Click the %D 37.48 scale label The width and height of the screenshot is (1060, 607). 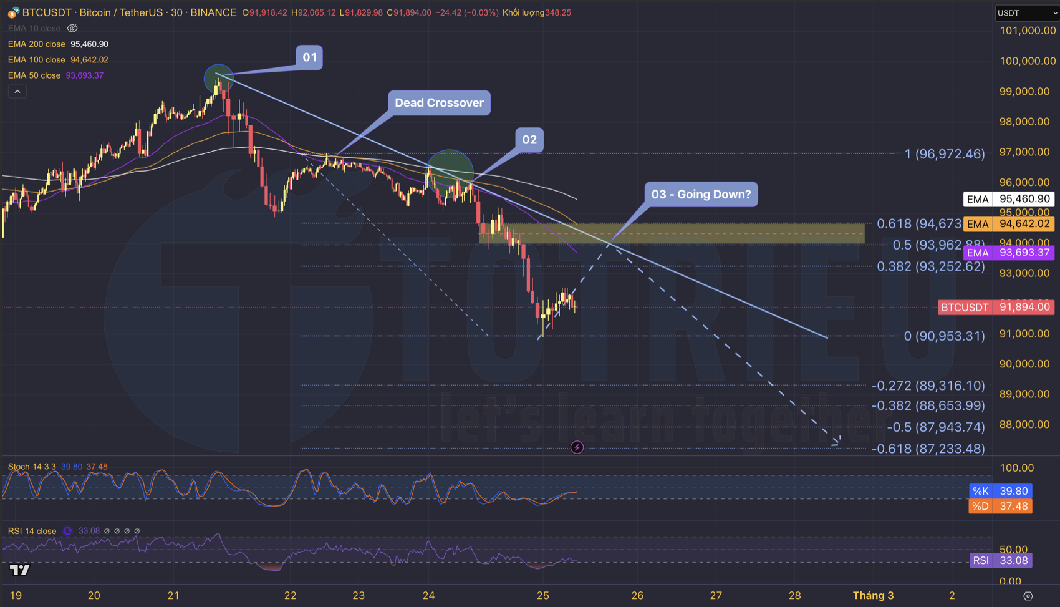1000,506
